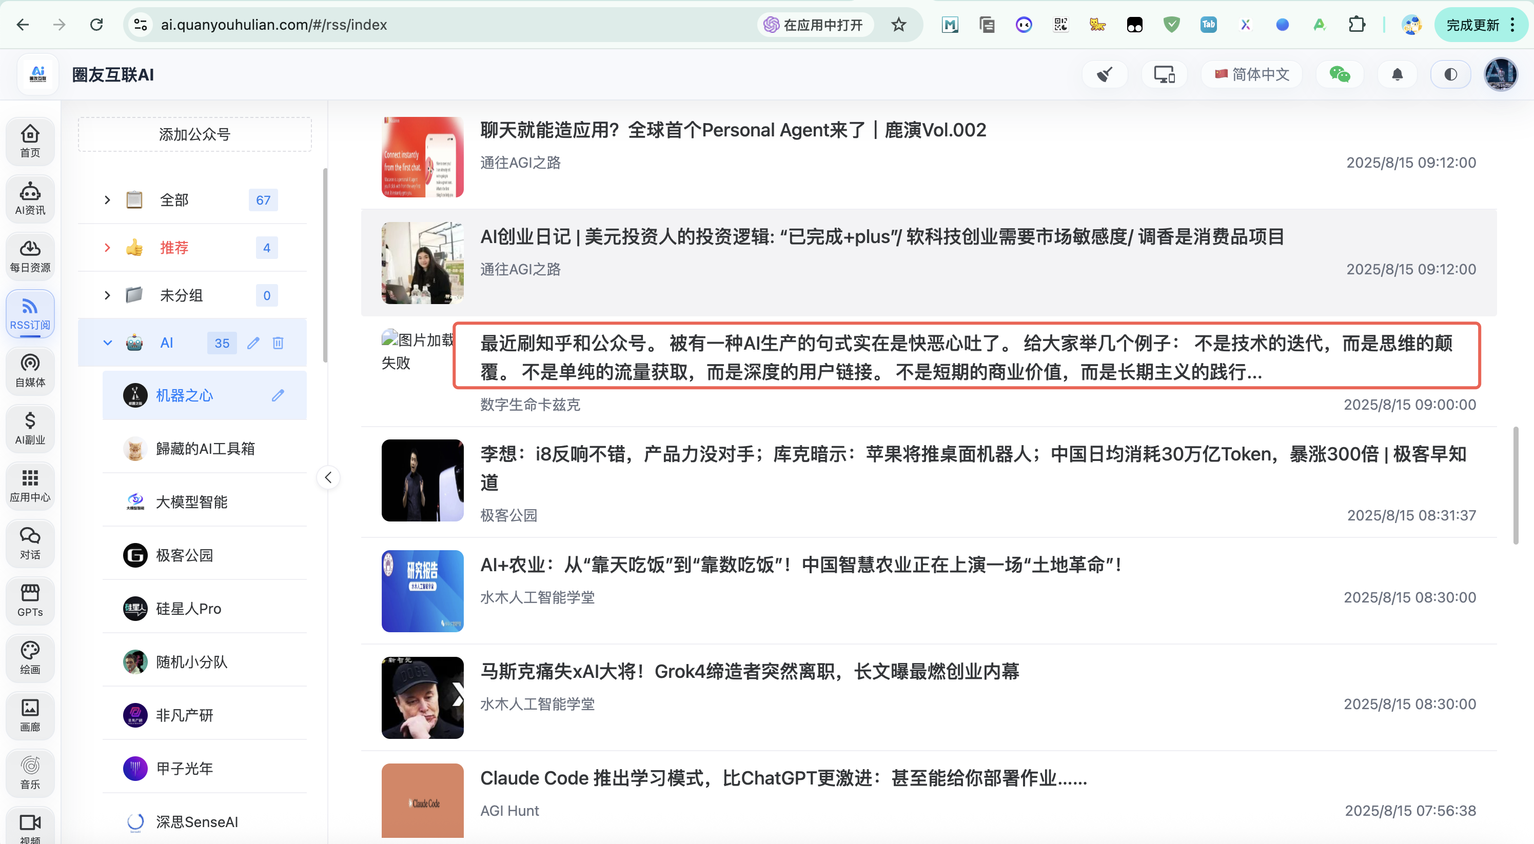
Task: Click the browser address bar URL
Action: (x=274, y=25)
